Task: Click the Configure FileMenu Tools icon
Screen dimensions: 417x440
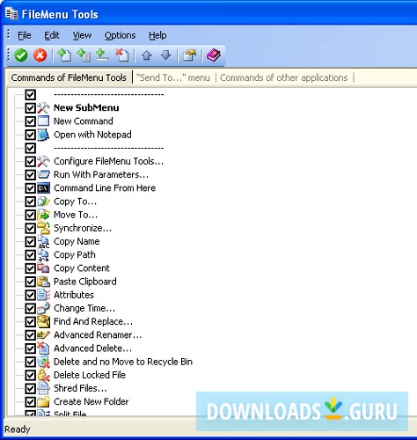Action: [x=43, y=161]
